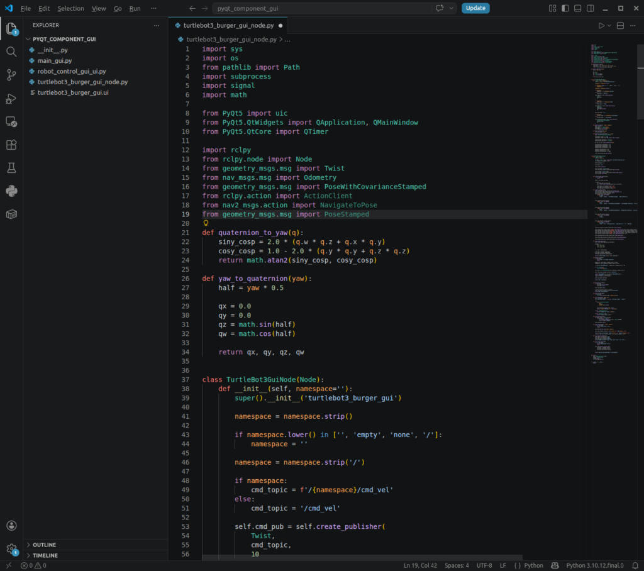This screenshot has height=571, width=644.
Task: Open the Go menu
Action: (118, 8)
